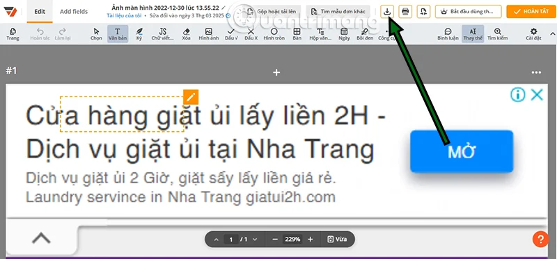This screenshot has width=557, height=259.
Task: Click the page number input field
Action: [x=231, y=240]
